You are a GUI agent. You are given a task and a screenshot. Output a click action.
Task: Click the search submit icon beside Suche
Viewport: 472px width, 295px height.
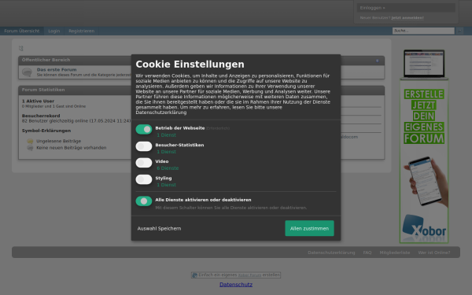pos(459,31)
